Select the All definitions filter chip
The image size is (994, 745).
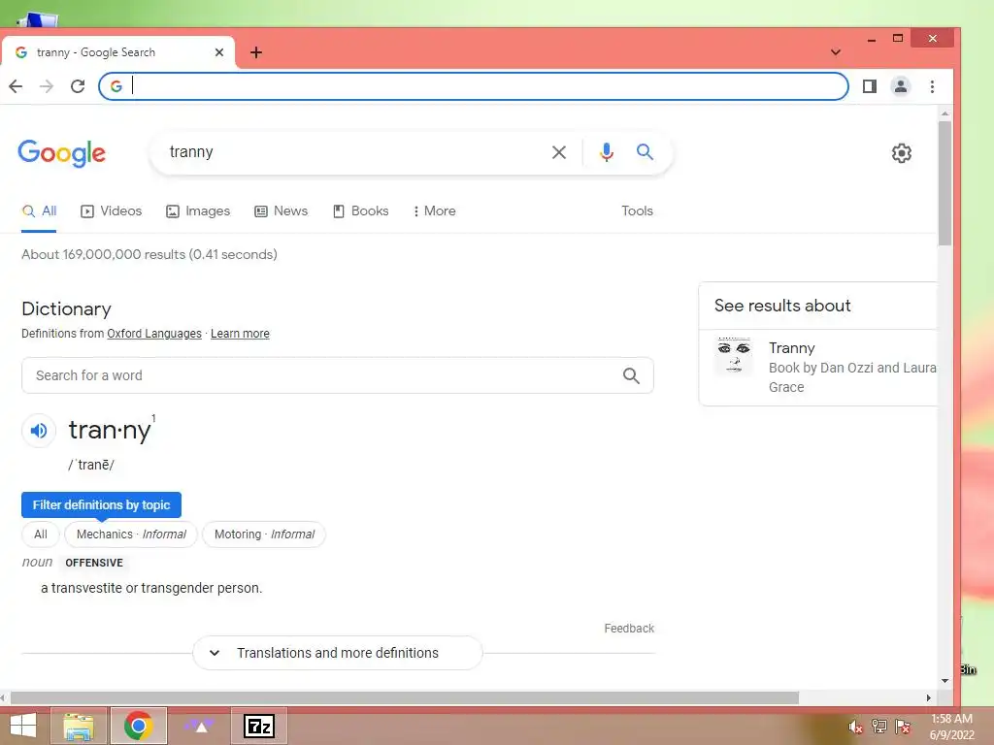[41, 534]
